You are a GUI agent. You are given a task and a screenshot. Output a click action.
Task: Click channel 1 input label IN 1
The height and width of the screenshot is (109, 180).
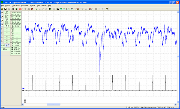pos(7,14)
